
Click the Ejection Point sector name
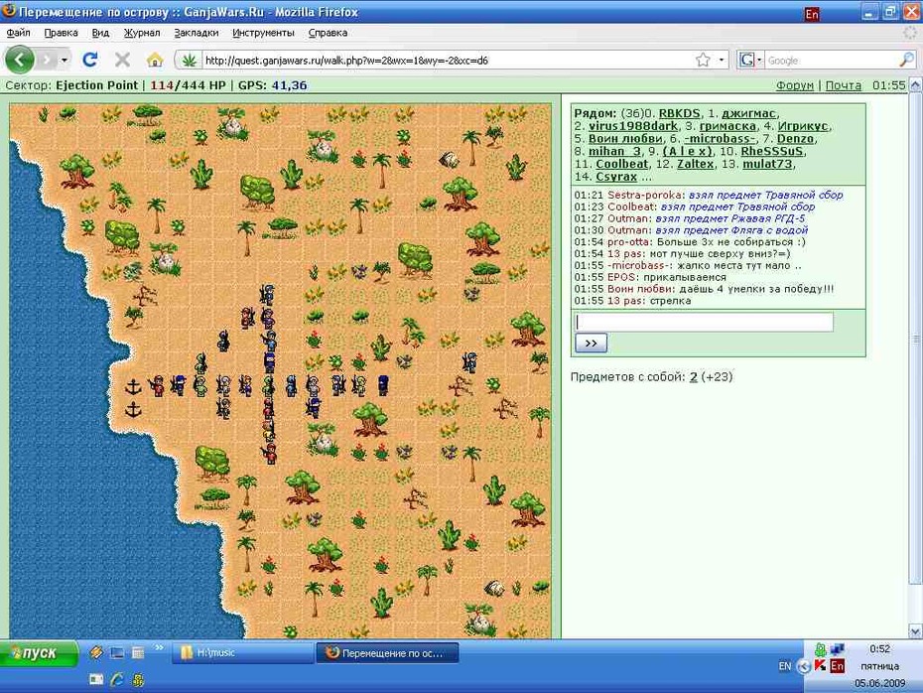tap(97, 85)
